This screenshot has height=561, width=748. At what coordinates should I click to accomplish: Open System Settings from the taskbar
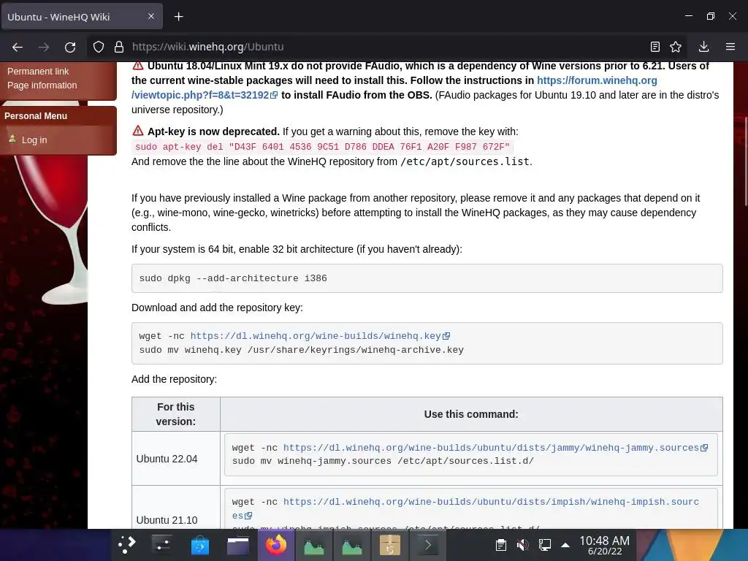coord(161,545)
